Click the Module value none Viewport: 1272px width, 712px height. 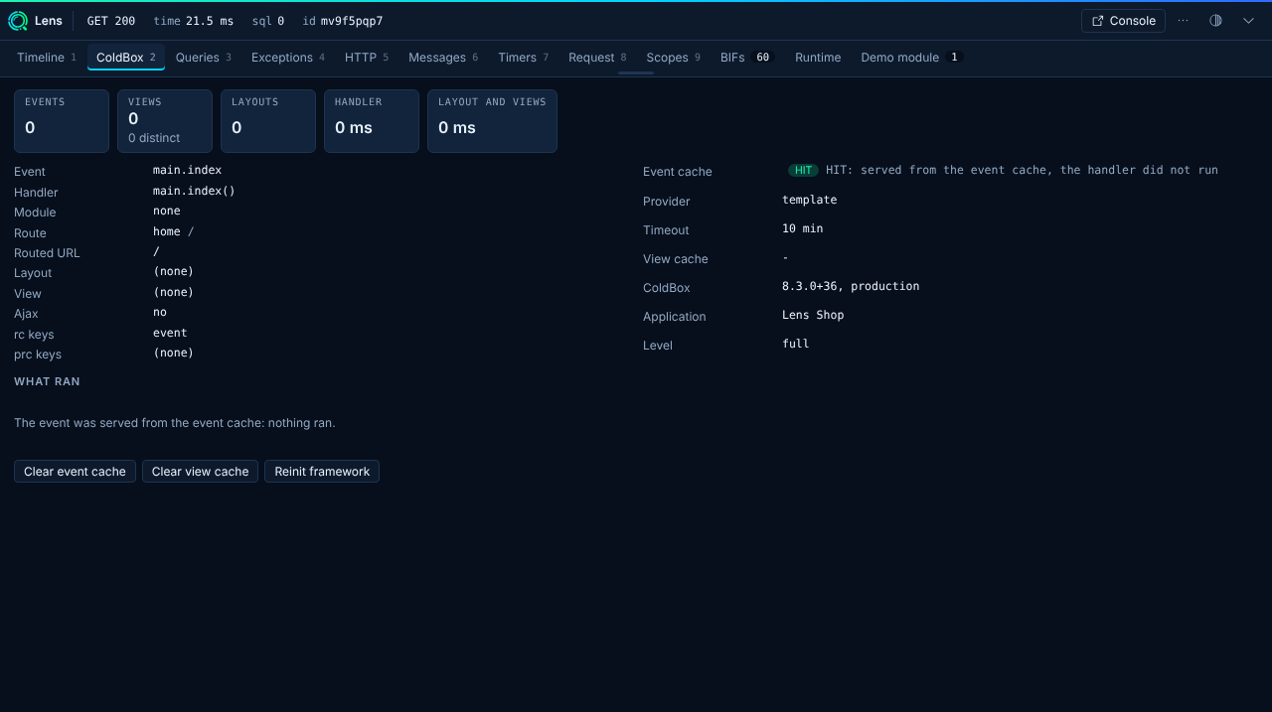pyautogui.click(x=167, y=211)
